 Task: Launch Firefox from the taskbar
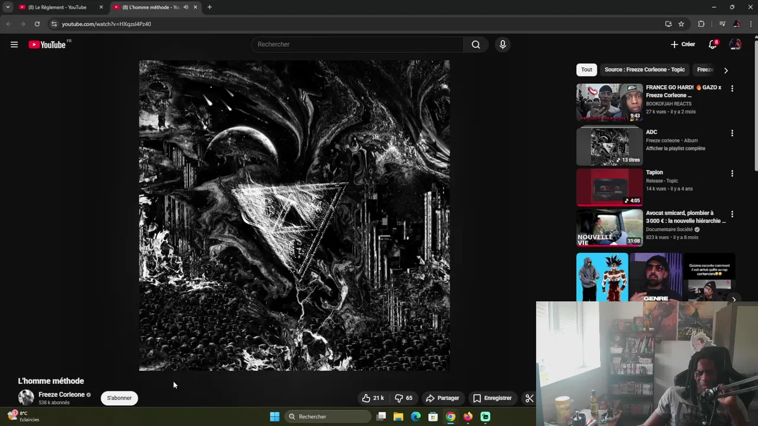tap(468, 417)
